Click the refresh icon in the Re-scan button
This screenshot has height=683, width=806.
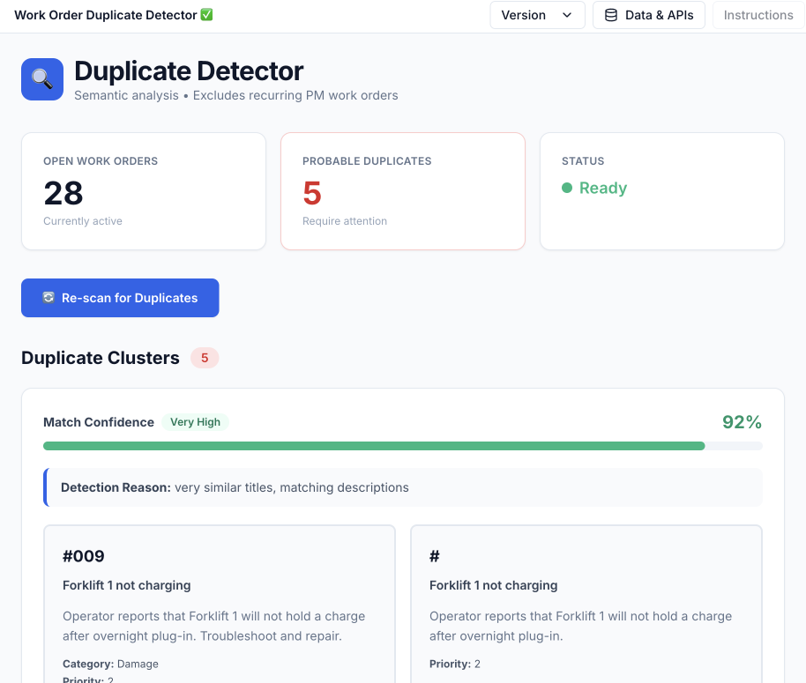coord(49,298)
